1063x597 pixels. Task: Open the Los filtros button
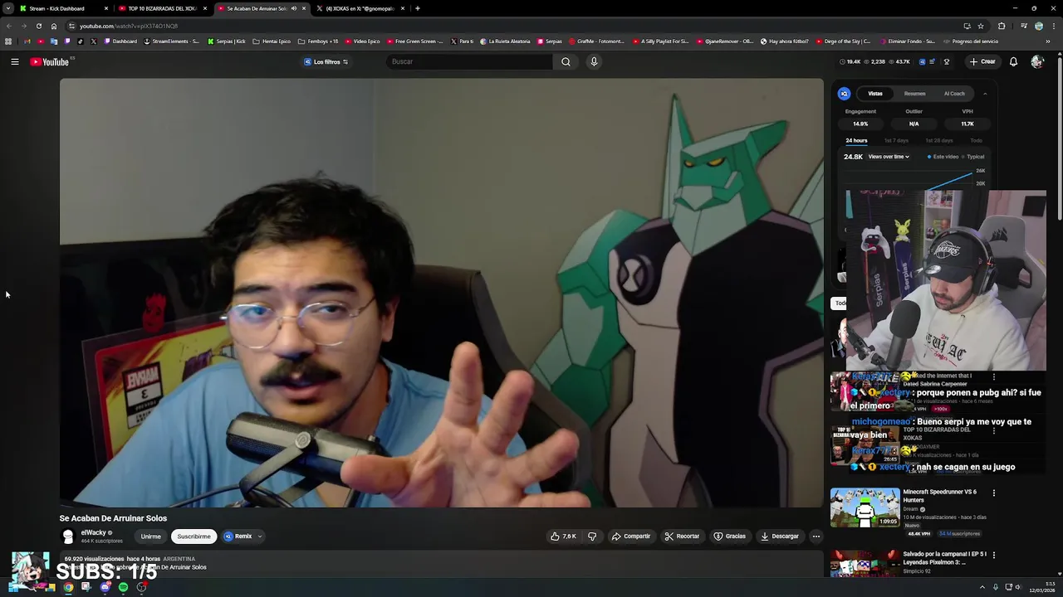click(326, 61)
